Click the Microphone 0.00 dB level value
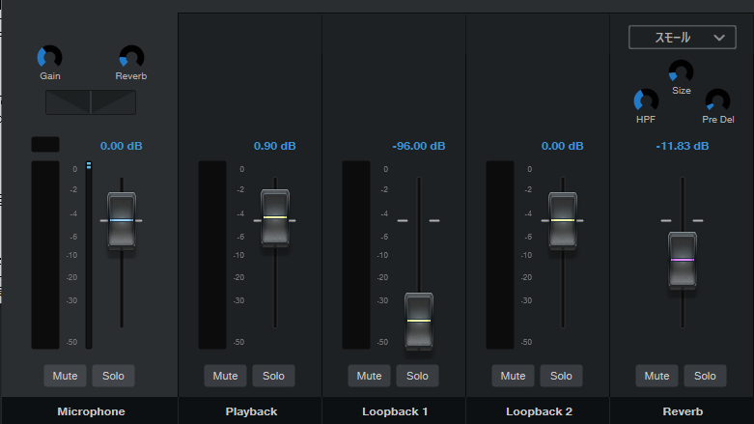This screenshot has height=424, width=754. tap(122, 146)
